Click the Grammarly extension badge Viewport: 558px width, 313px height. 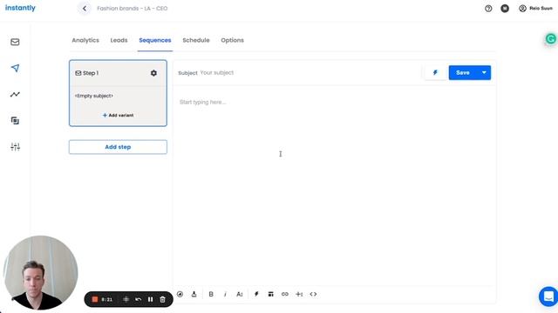[550, 39]
